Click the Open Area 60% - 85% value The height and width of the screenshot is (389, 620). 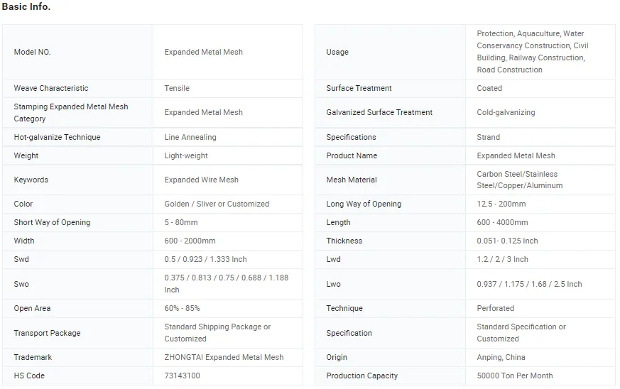(182, 308)
